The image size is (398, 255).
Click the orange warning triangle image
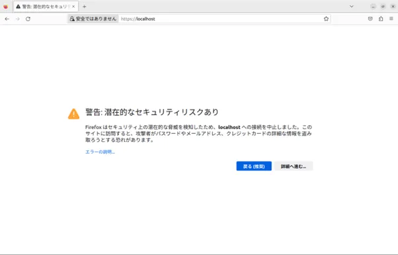coord(73,114)
